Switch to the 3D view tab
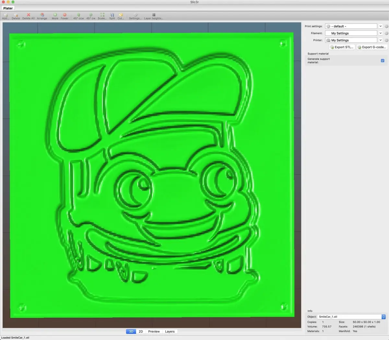 tap(131, 332)
